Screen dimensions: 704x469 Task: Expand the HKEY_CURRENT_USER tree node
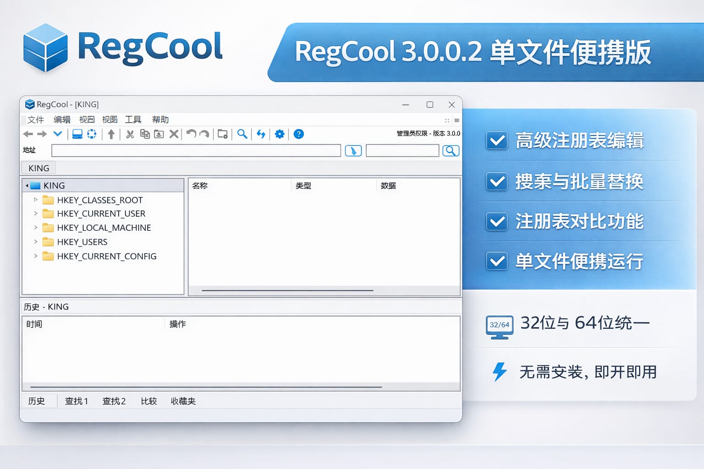coord(36,213)
